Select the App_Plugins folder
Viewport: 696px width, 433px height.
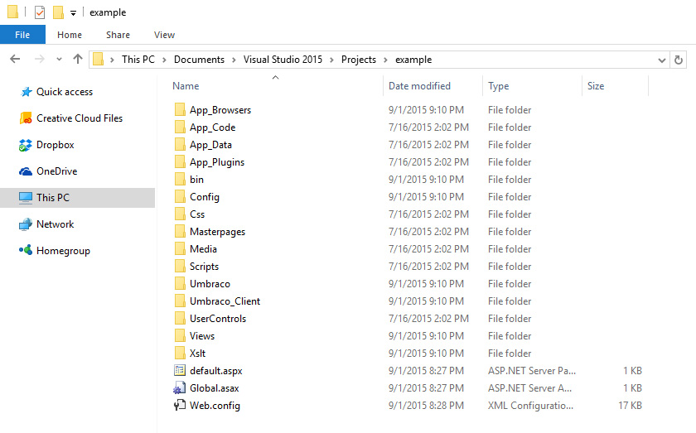216,162
